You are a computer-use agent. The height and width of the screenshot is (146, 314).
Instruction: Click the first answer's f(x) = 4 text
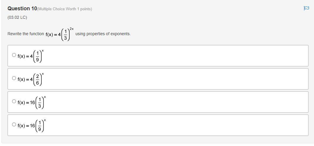(25, 56)
